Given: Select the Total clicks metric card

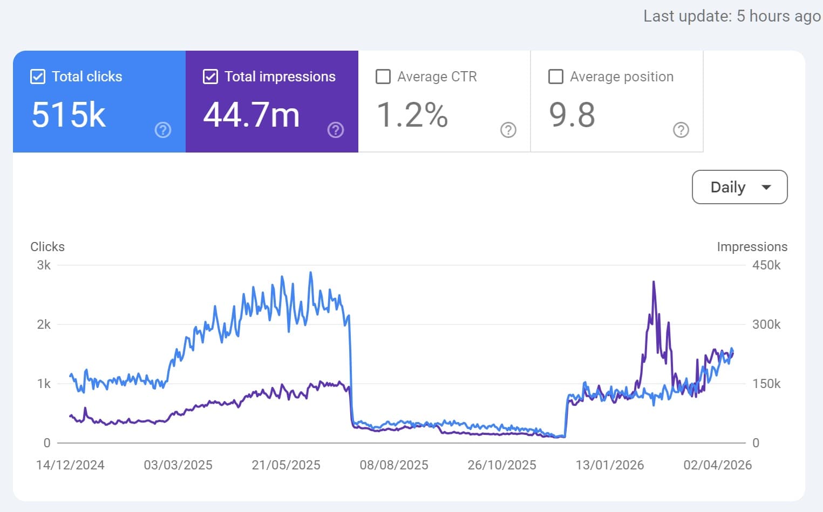Looking at the screenshot, I should pos(99,101).
